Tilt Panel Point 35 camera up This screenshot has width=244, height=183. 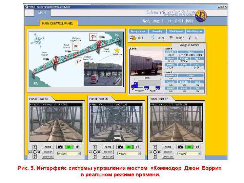95,147
